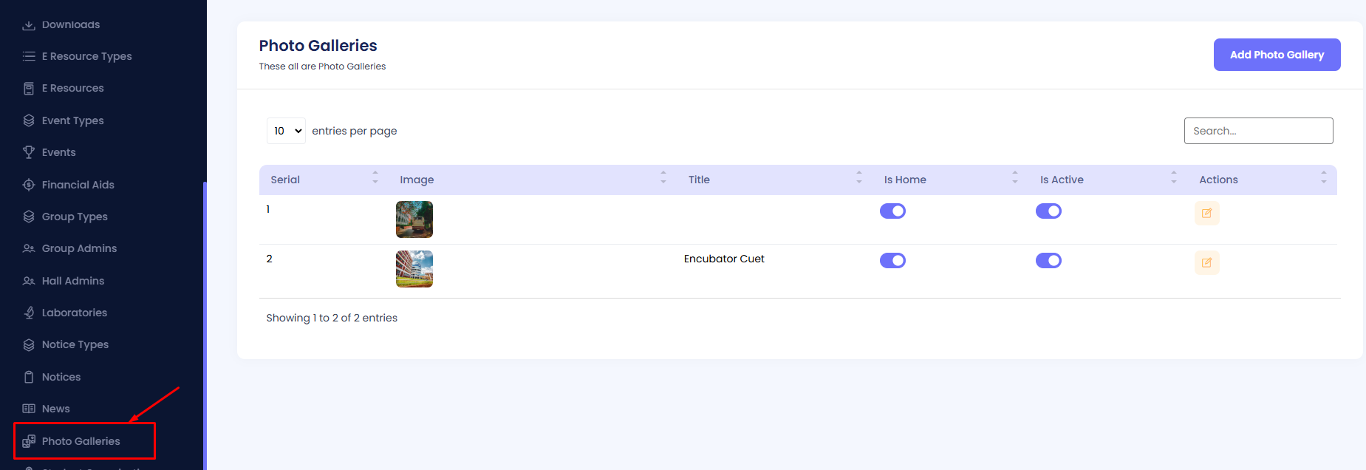Click the Search input field
Image resolution: width=1366 pixels, height=470 pixels.
coord(1258,131)
